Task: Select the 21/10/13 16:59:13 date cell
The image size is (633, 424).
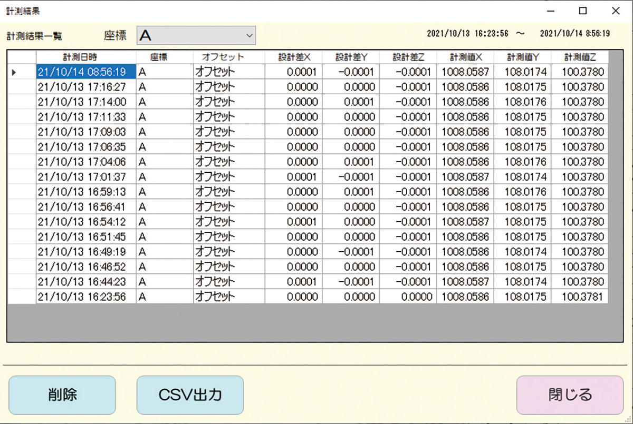Action: 86,192
